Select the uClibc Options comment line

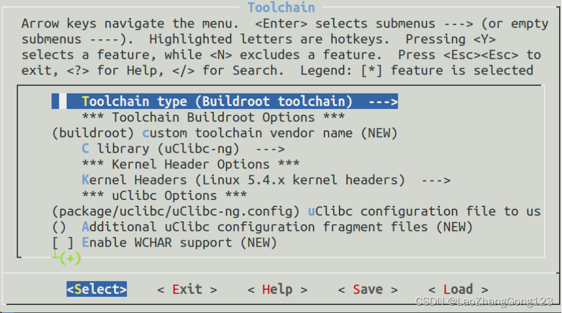coord(164,196)
